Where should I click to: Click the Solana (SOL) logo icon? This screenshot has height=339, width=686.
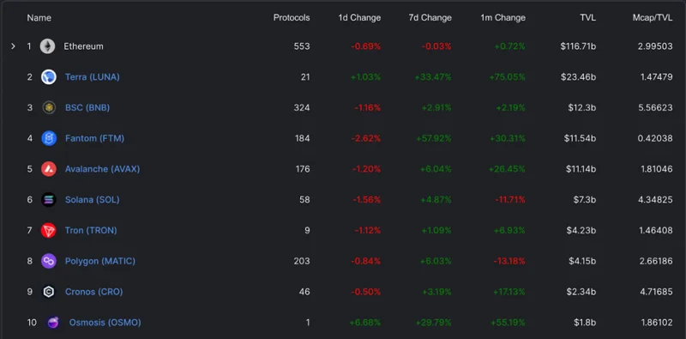49,200
